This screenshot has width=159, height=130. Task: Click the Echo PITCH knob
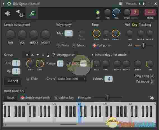(x=138, y=64)
